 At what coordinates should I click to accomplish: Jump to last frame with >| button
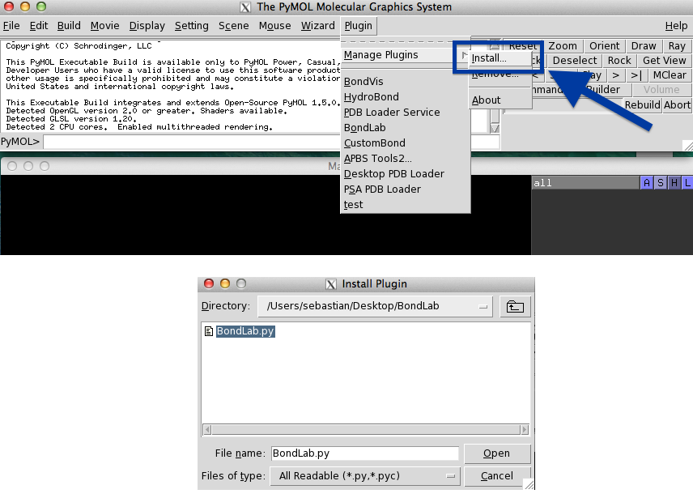pos(636,75)
